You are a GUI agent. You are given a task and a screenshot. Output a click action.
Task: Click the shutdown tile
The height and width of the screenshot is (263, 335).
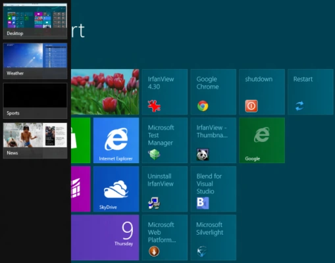point(262,92)
